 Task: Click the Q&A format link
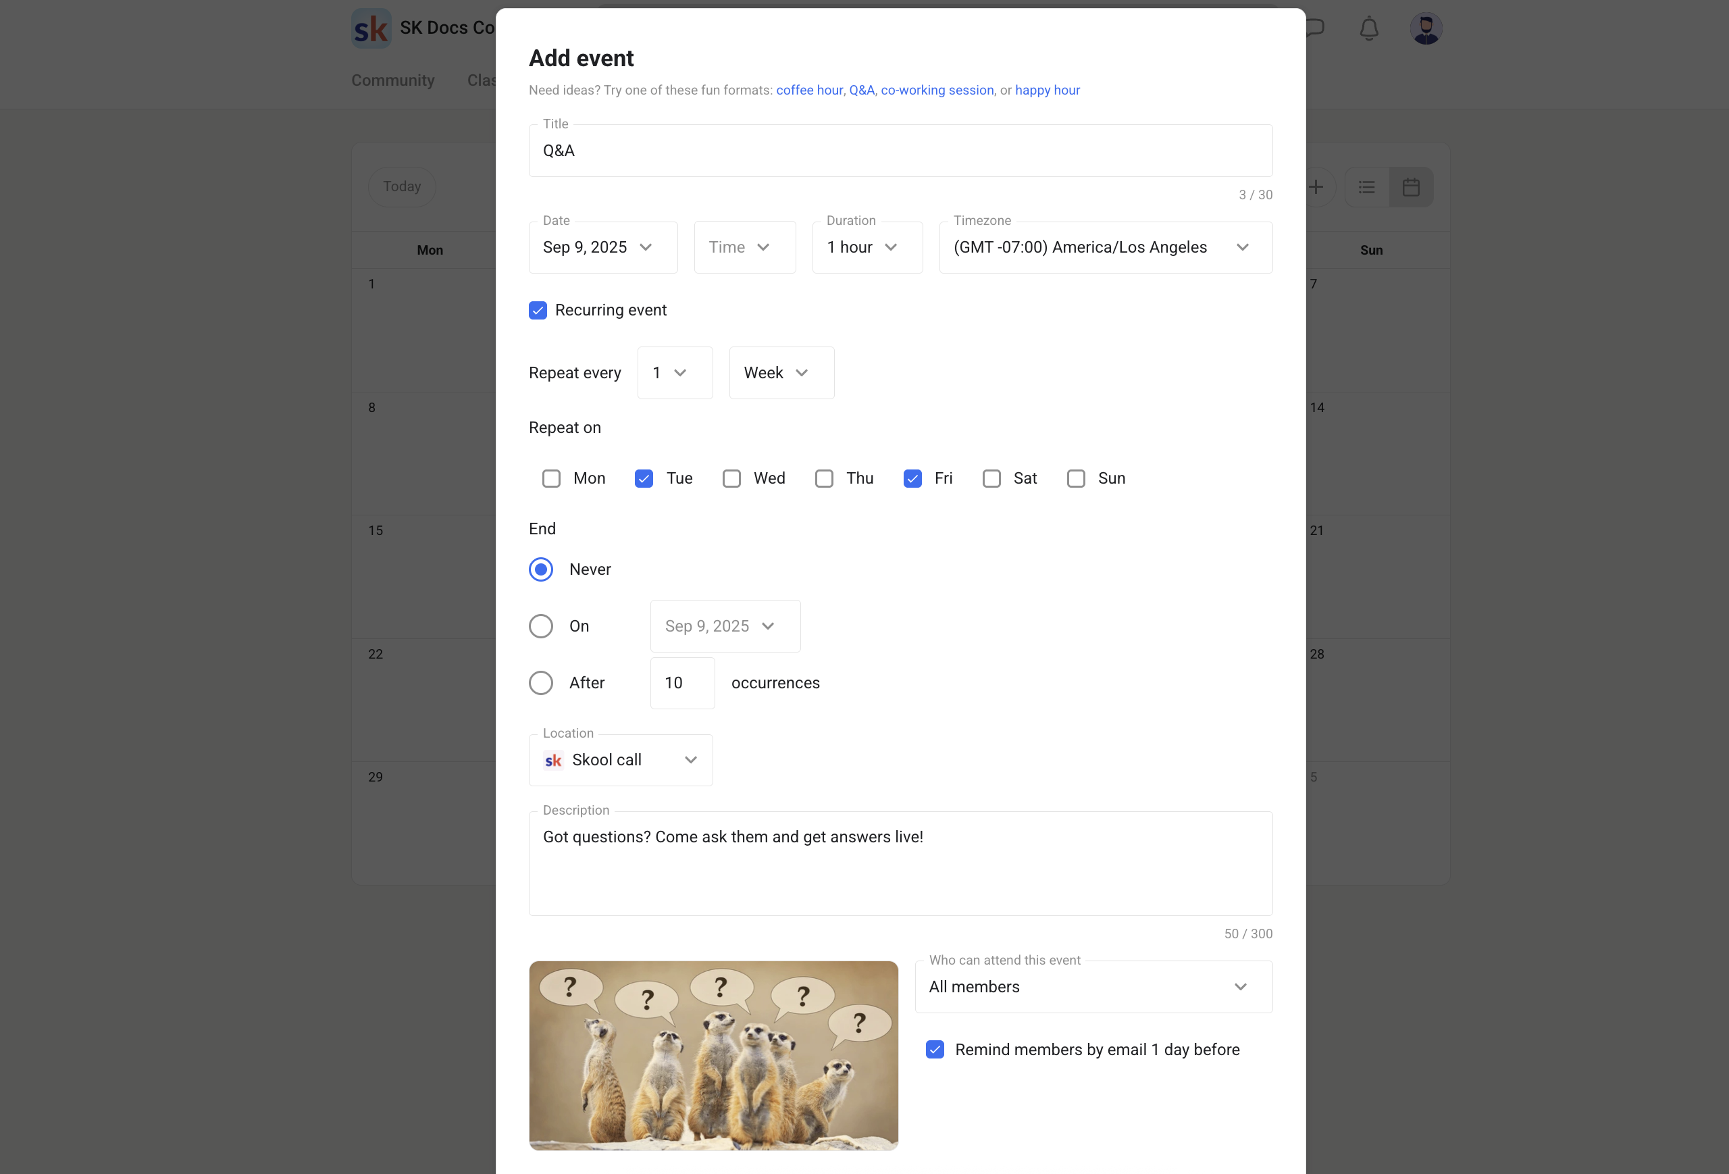[x=862, y=90]
